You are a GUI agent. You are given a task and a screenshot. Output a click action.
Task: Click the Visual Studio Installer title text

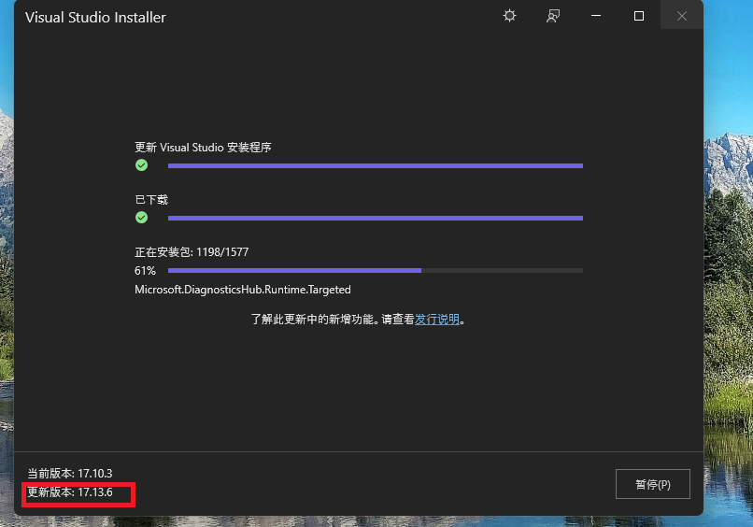95,18
